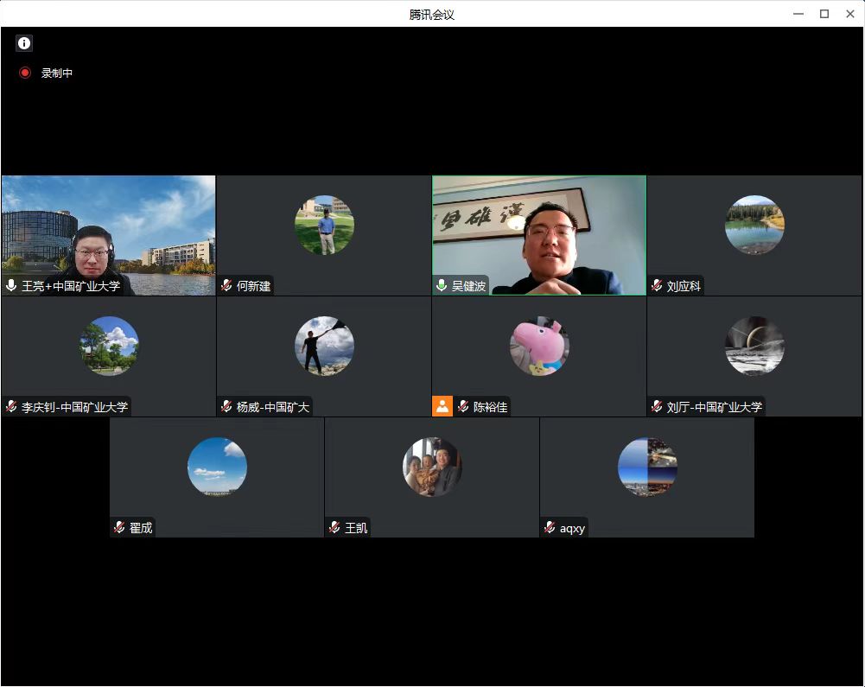
Task: Click the red recording indicator icon
Action: [25, 73]
